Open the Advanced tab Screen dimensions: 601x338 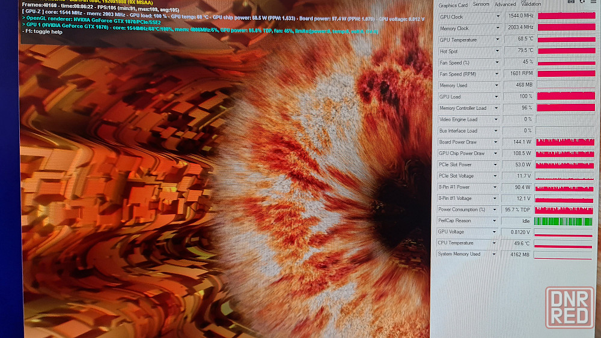505,4
